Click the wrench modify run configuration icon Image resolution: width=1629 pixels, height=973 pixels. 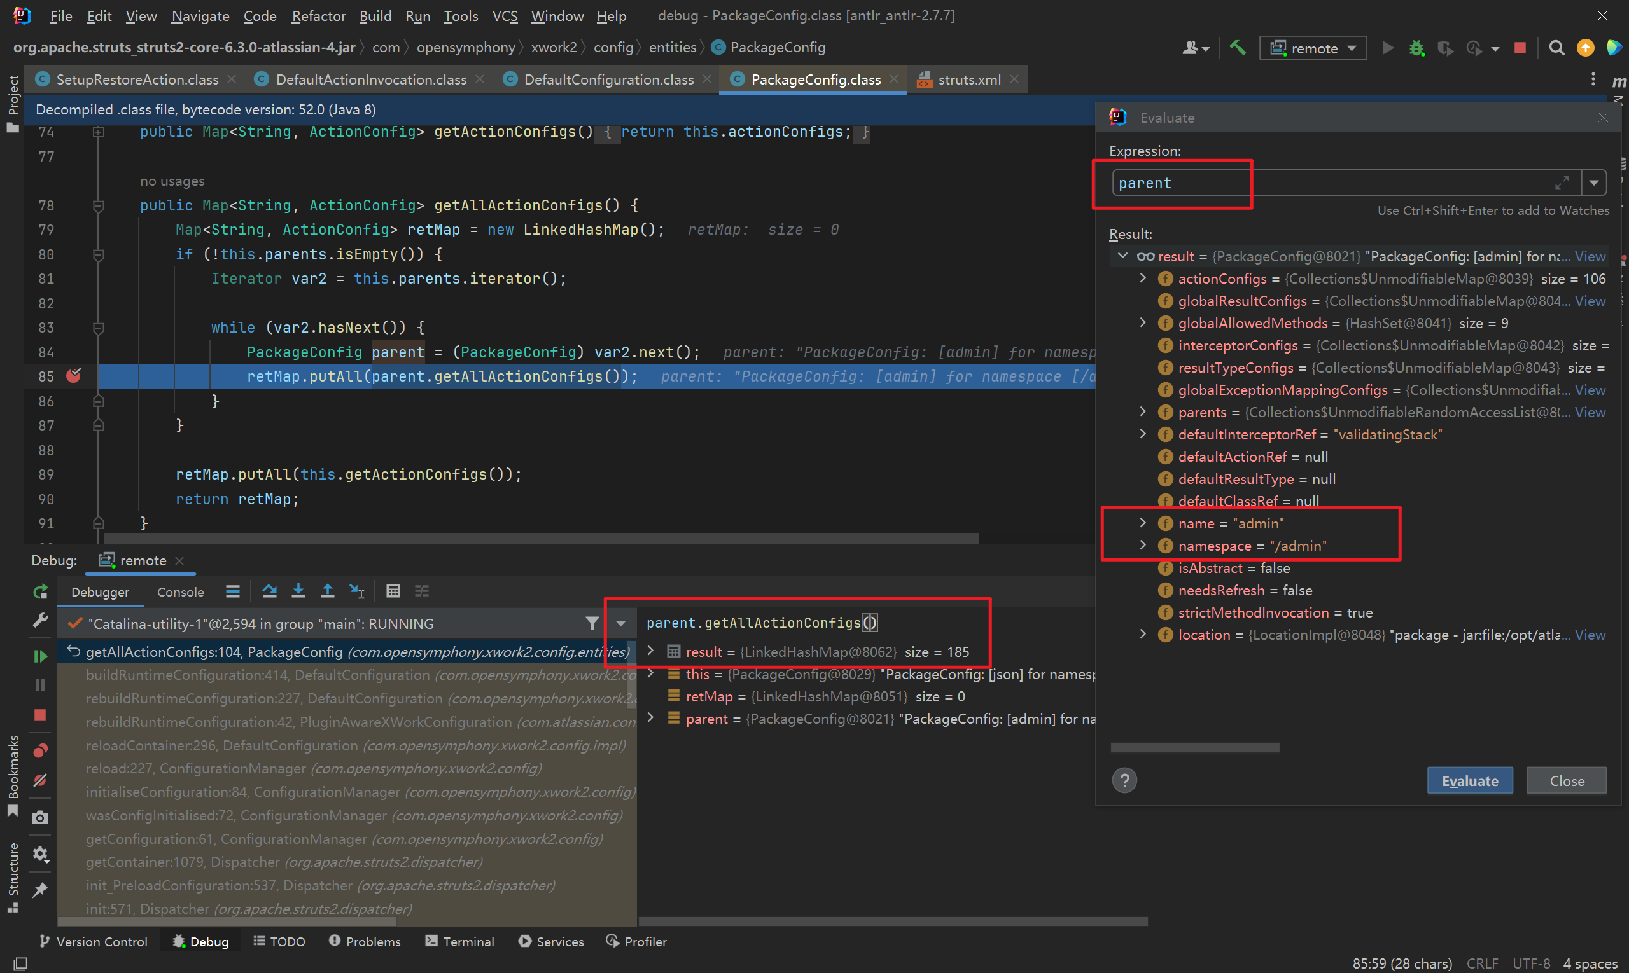(x=40, y=620)
